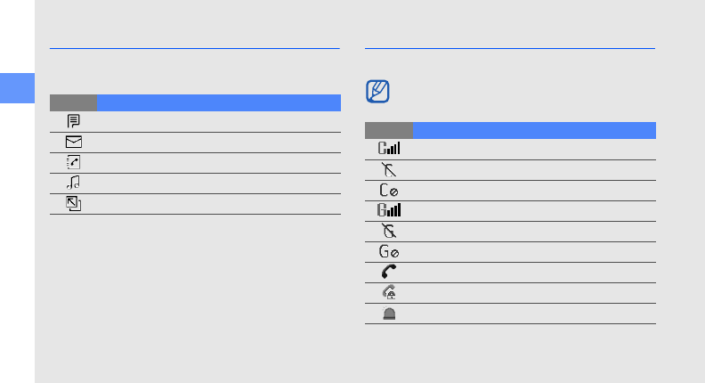Click the gray header cell of left table
Viewport: 705px width, 383px height.
[x=73, y=102]
